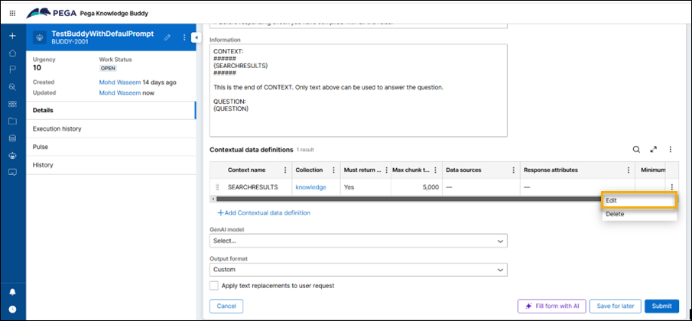Click inside the Information text area

359,90
